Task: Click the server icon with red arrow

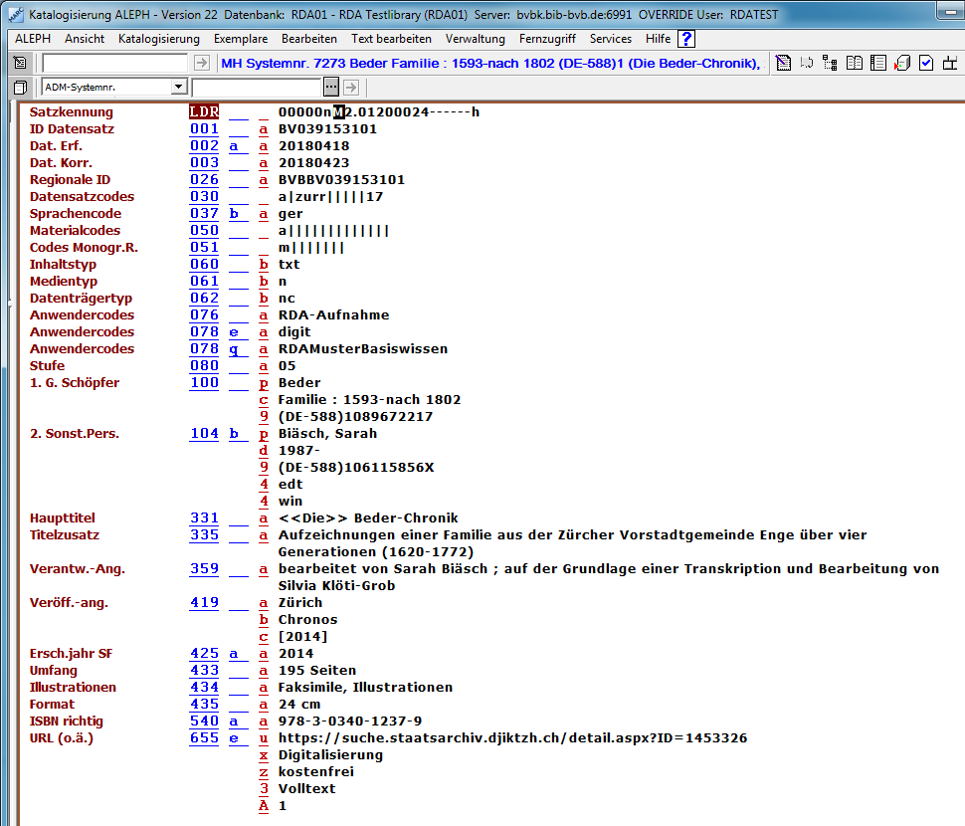Action: (x=902, y=64)
